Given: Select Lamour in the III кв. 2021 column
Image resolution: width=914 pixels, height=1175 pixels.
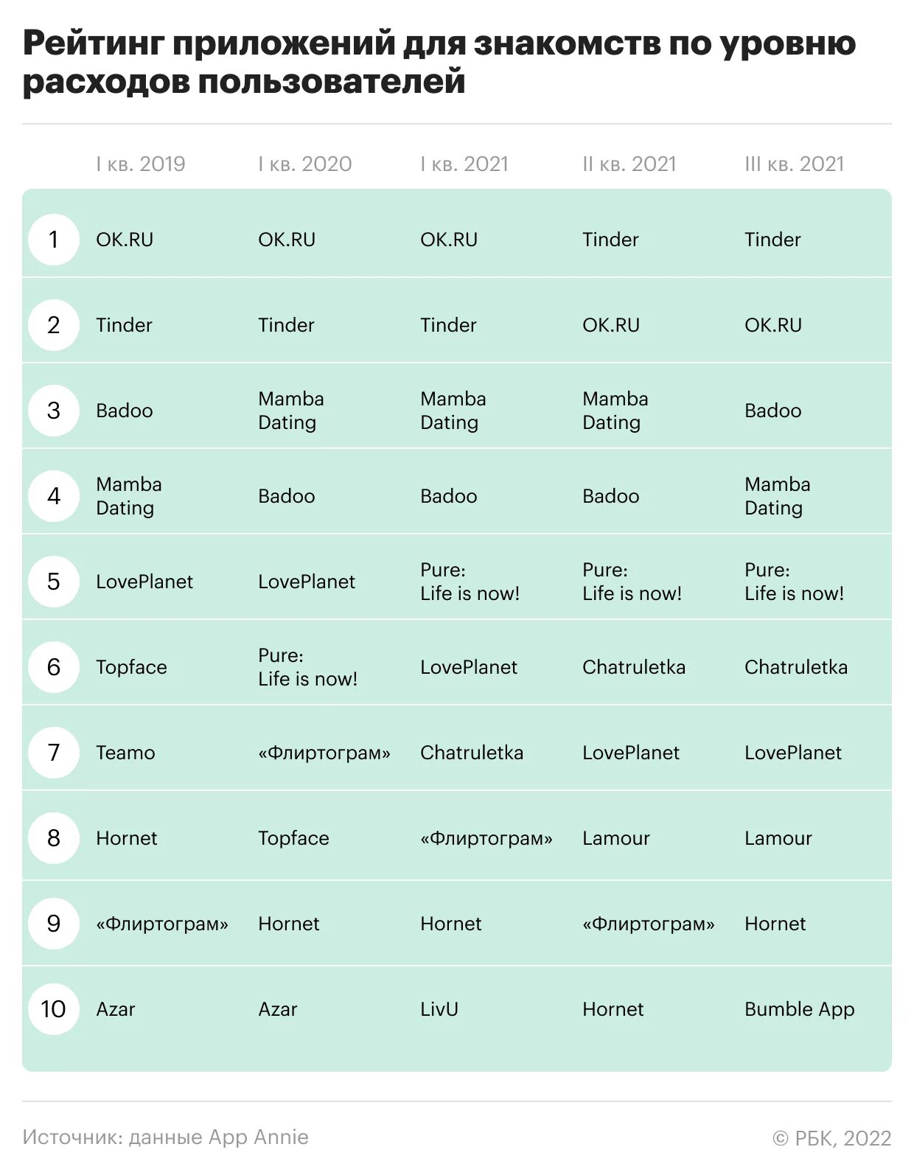Looking at the screenshot, I should tap(778, 838).
